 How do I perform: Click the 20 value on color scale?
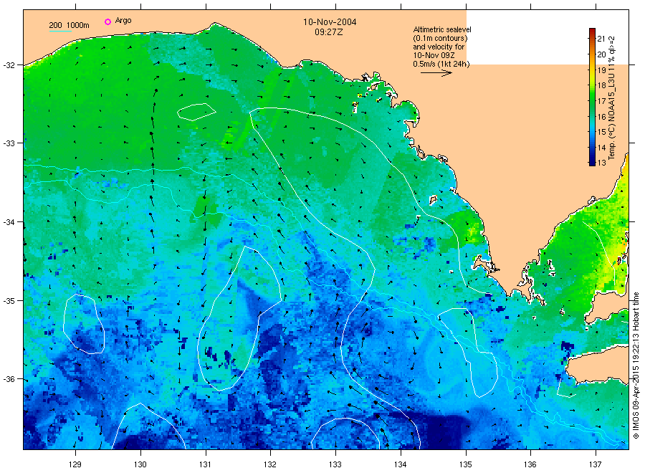click(601, 54)
